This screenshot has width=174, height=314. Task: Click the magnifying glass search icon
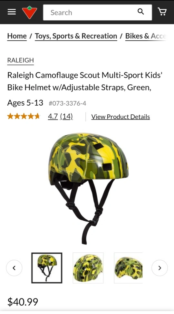pyautogui.click(x=141, y=12)
